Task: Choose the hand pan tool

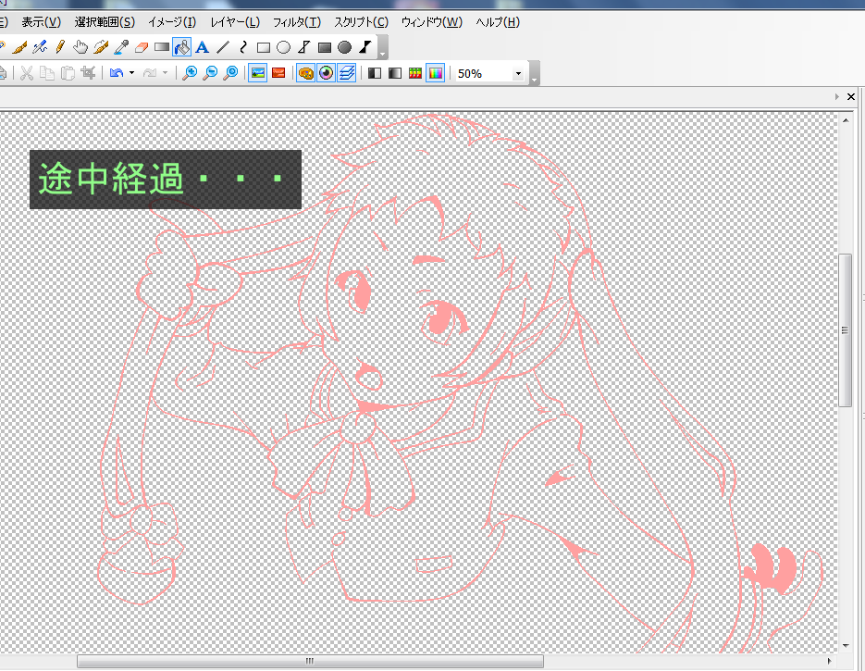Action: click(x=80, y=47)
